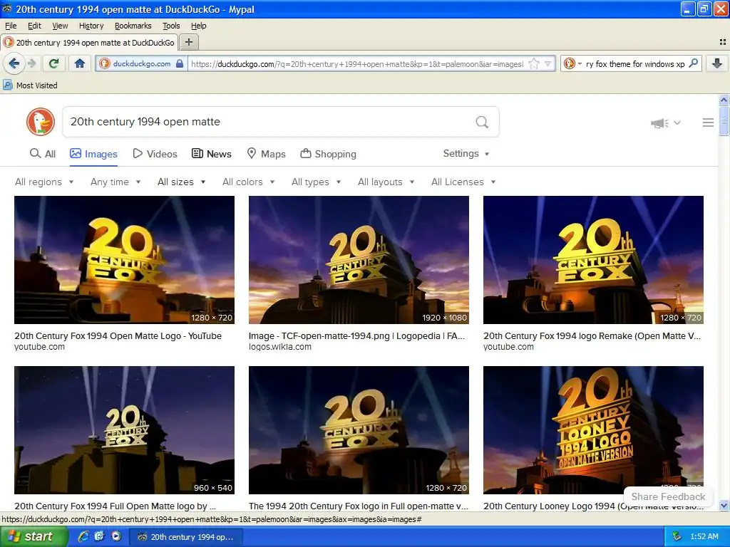Image resolution: width=730 pixels, height=547 pixels.
Task: Click the second quick launch icon beside Internet Explorer
Action: 100,536
